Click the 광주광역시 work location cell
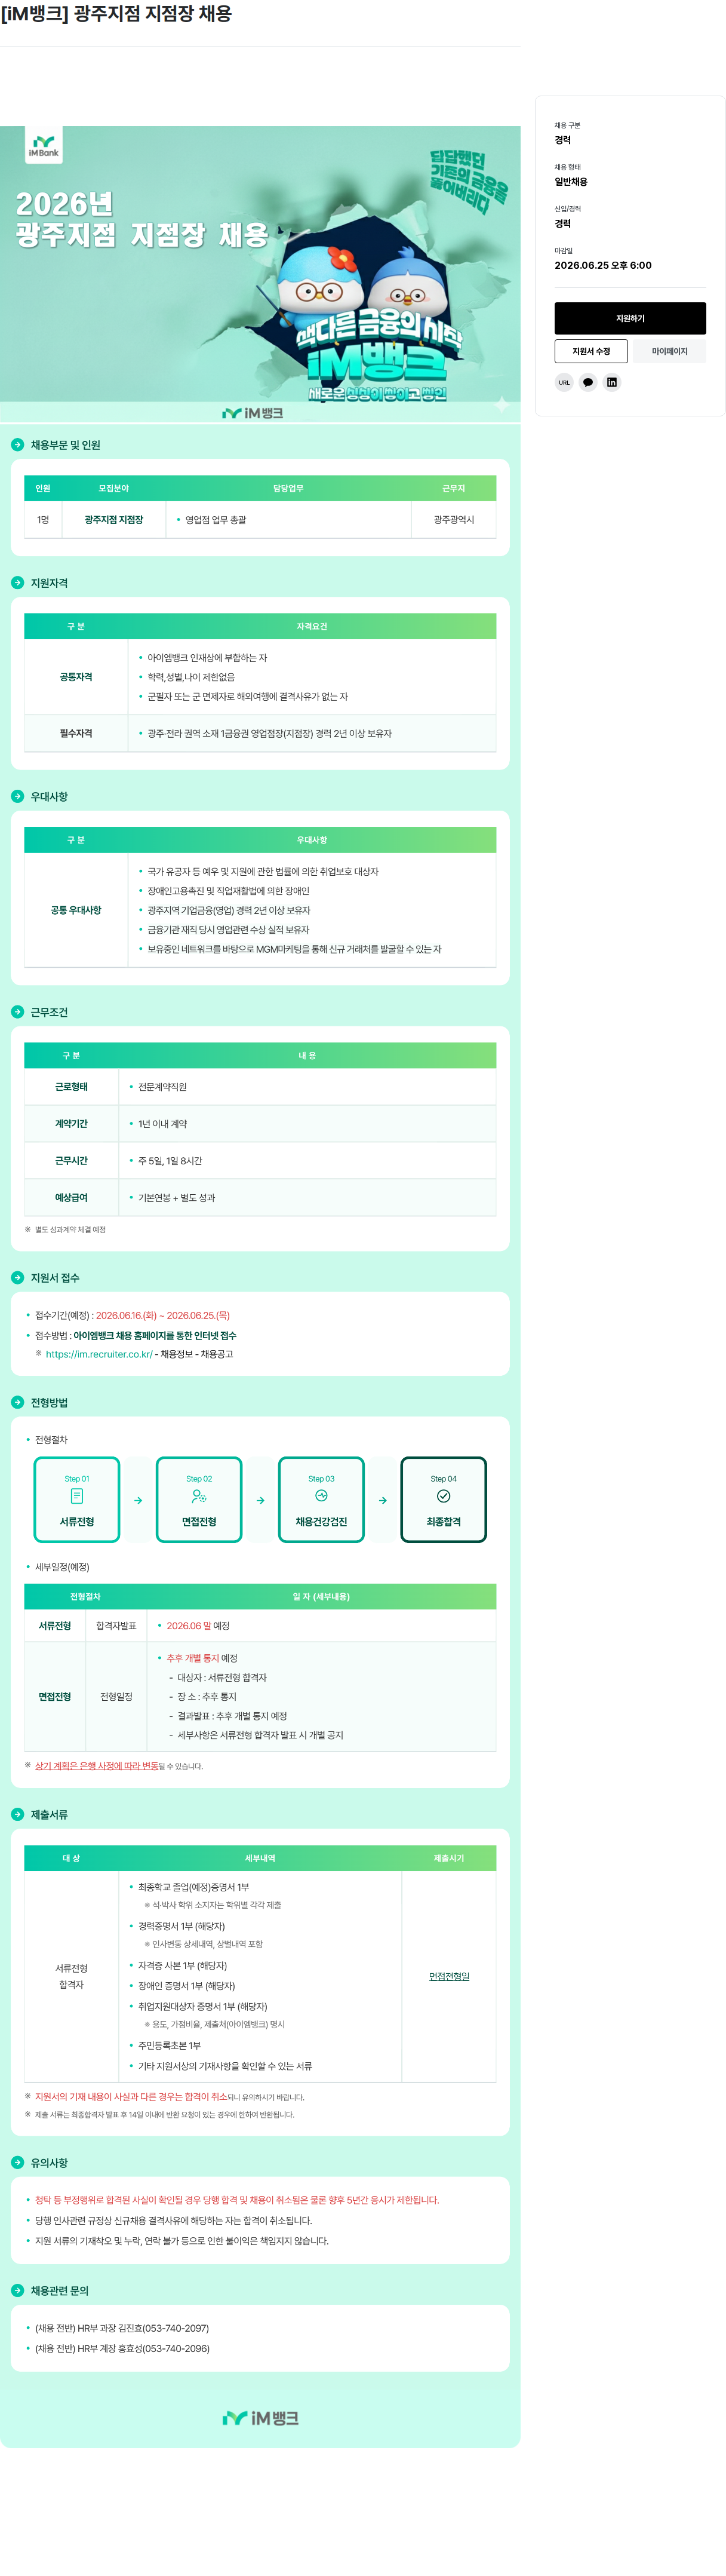 pos(454,520)
